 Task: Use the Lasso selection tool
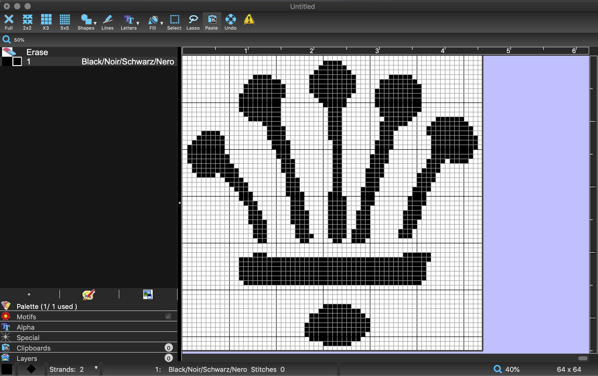point(193,22)
